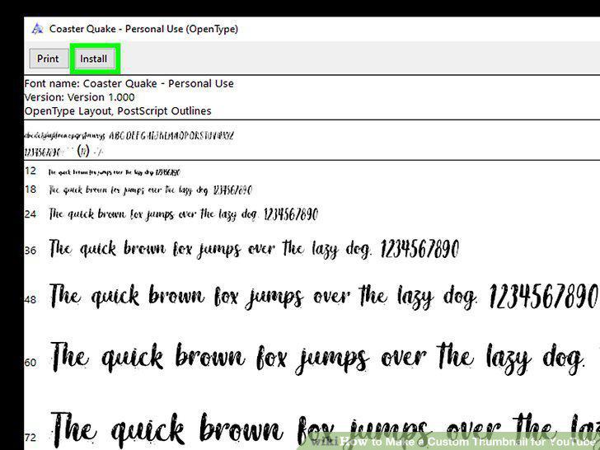Select the 'Version: Version 1.000' text

(x=79, y=97)
